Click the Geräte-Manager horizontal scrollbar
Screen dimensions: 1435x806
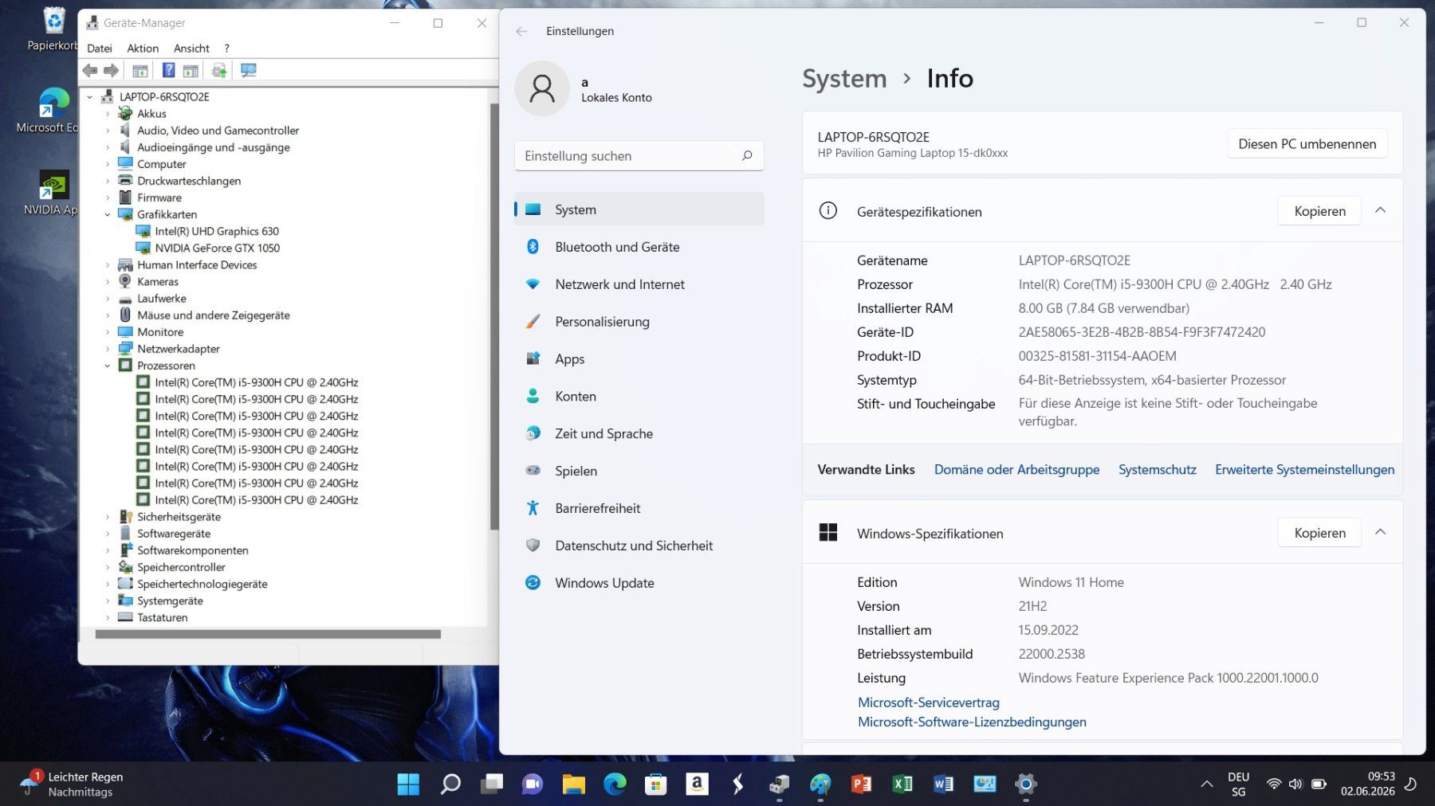coord(268,635)
